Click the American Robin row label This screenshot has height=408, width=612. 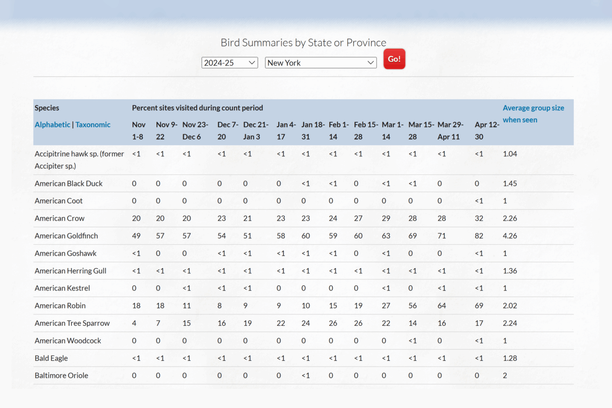click(x=60, y=306)
